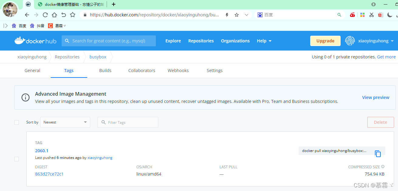Open a new tab with the plus button
The height and width of the screenshot is (191, 398).
tap(114, 4)
